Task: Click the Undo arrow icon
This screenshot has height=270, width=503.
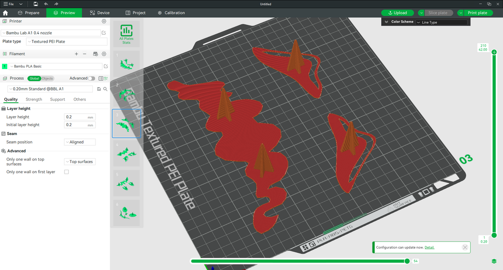Action: (x=46, y=4)
